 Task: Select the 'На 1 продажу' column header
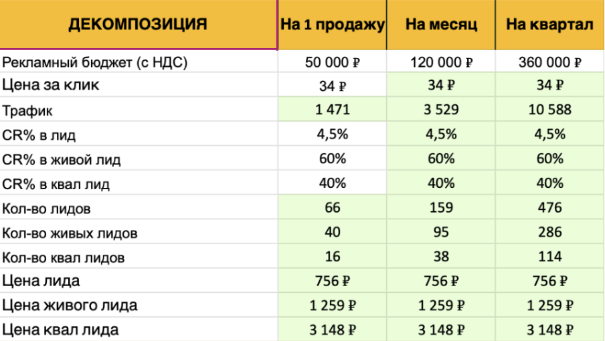coord(332,25)
